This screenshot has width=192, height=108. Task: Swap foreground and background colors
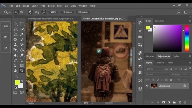22,81
